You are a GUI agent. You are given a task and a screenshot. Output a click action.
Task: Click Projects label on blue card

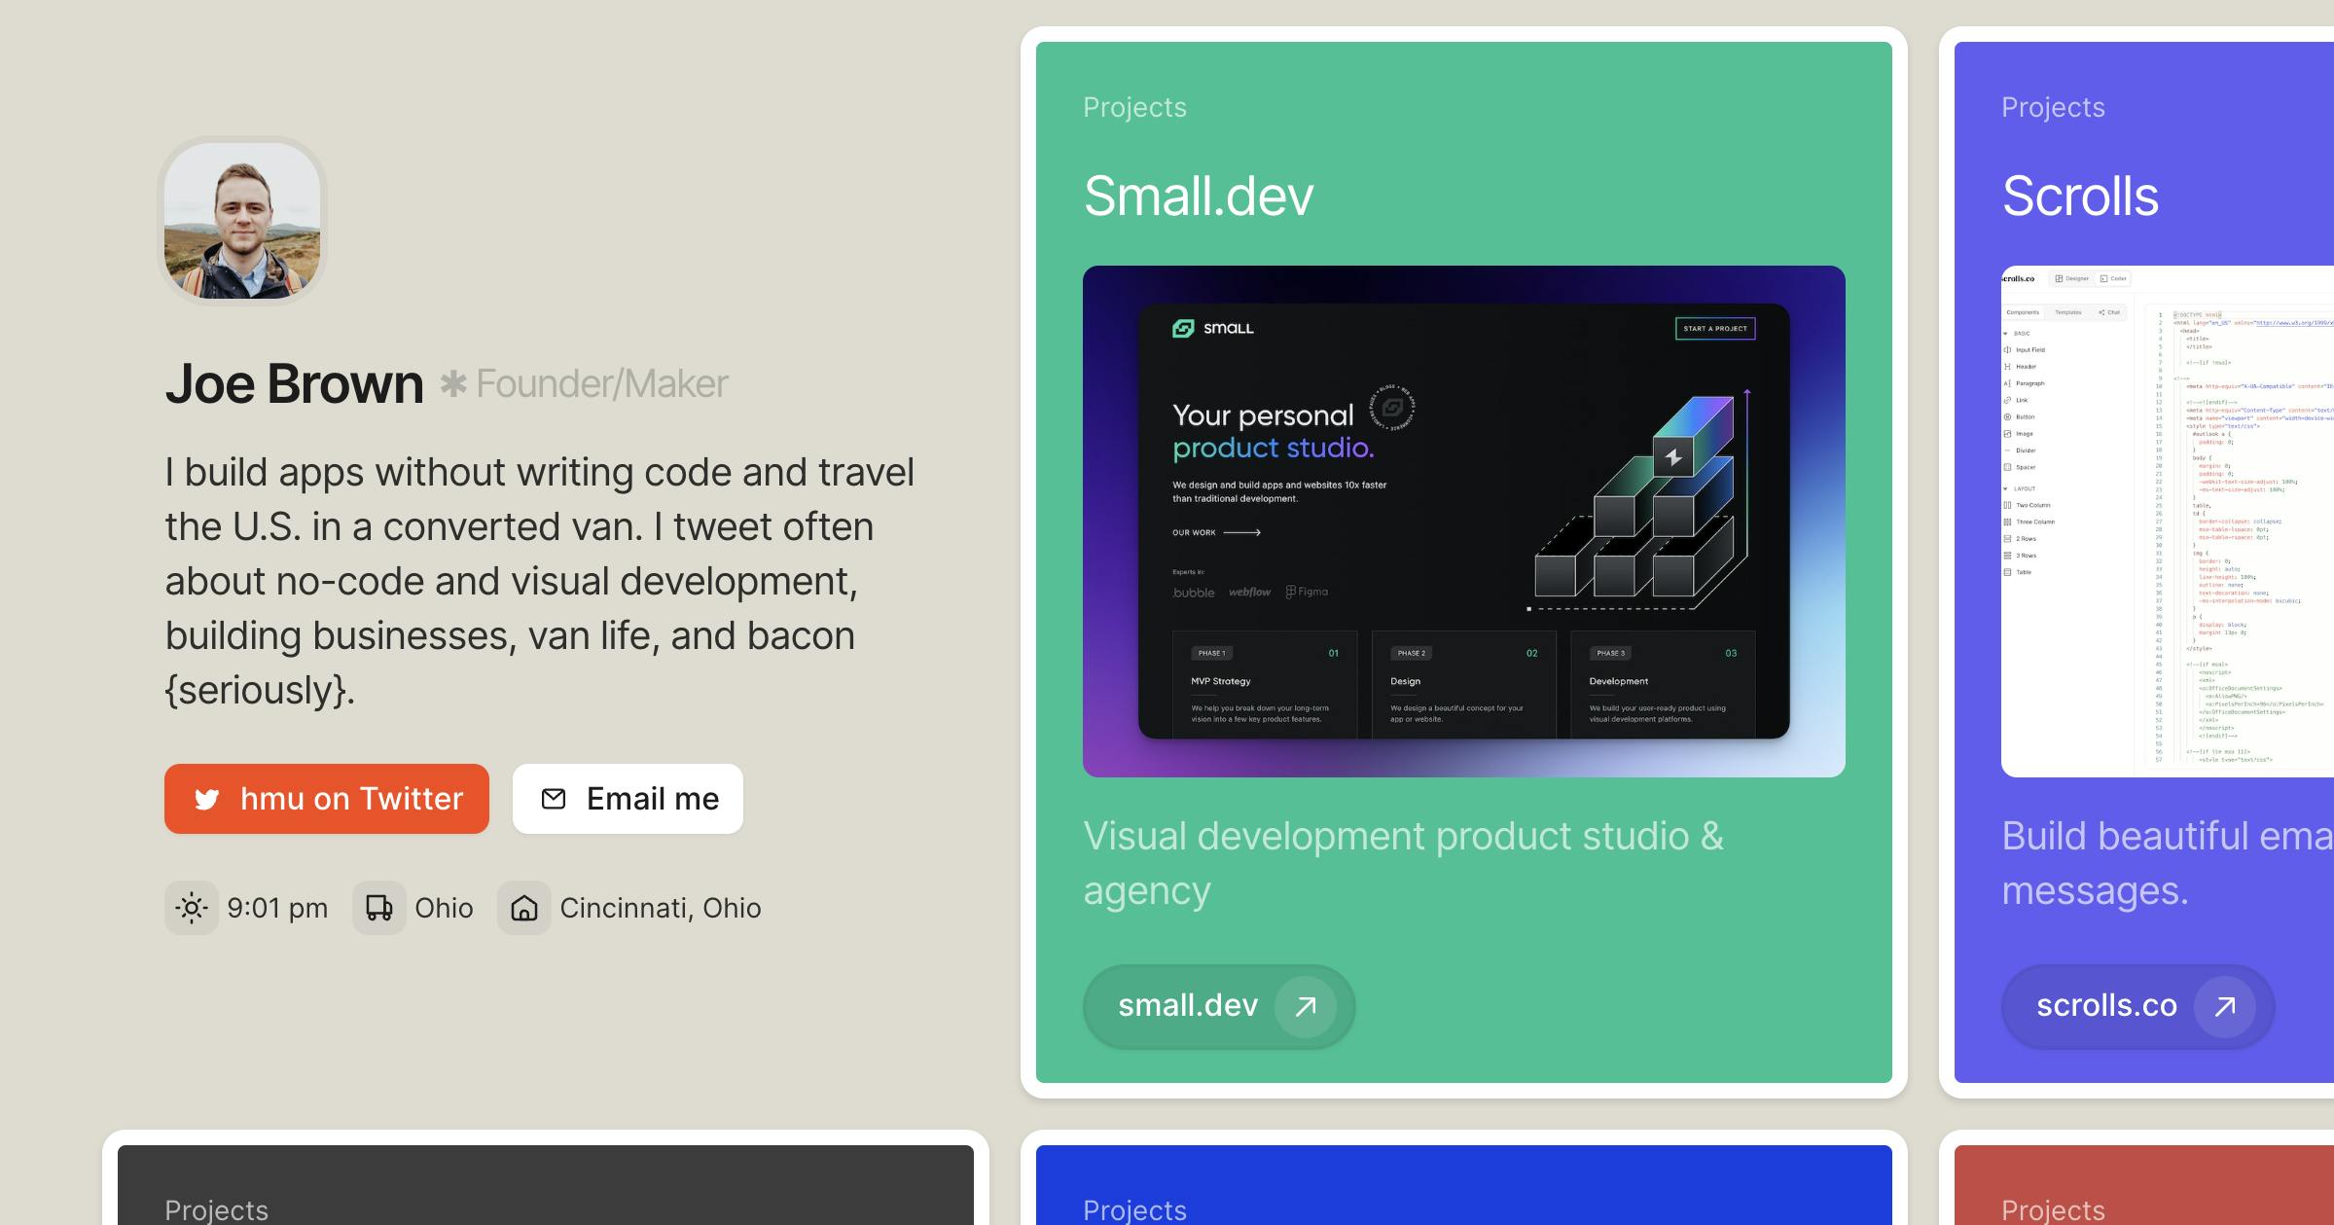tap(1134, 1209)
